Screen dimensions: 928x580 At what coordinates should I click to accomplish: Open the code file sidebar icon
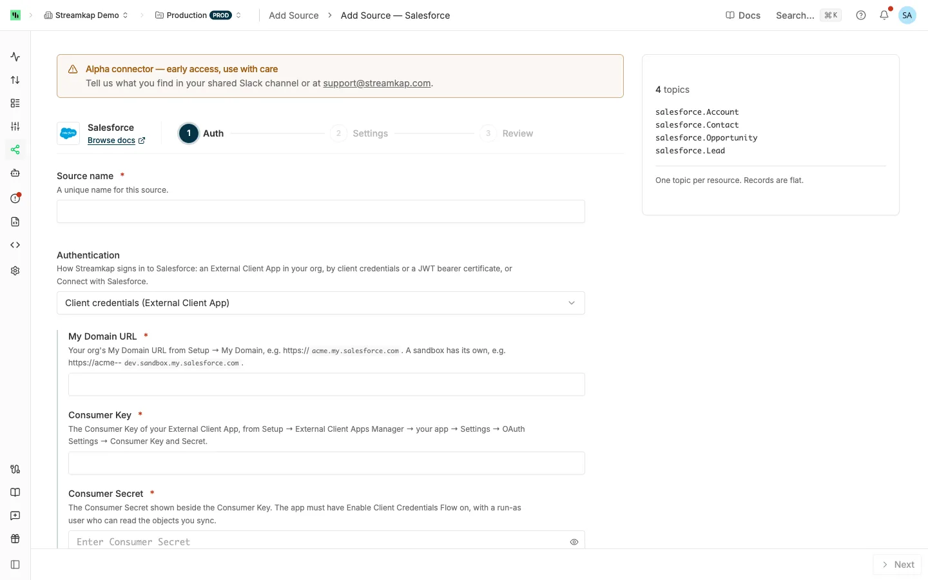pyautogui.click(x=15, y=222)
